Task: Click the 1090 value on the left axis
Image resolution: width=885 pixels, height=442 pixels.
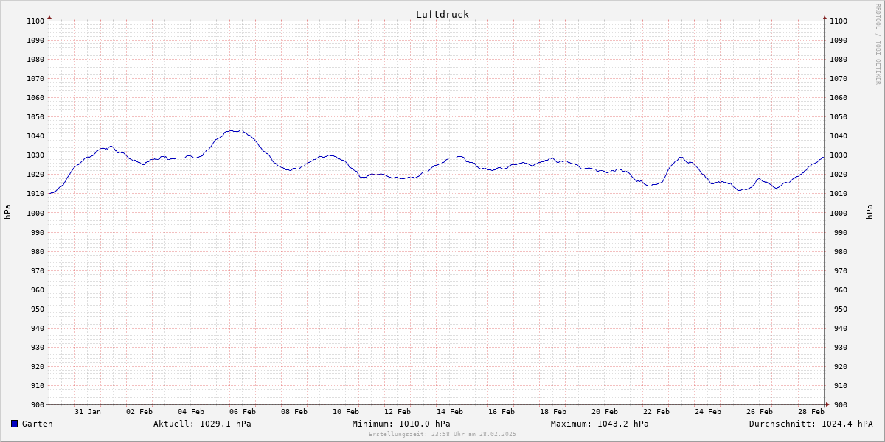Action: [x=35, y=40]
